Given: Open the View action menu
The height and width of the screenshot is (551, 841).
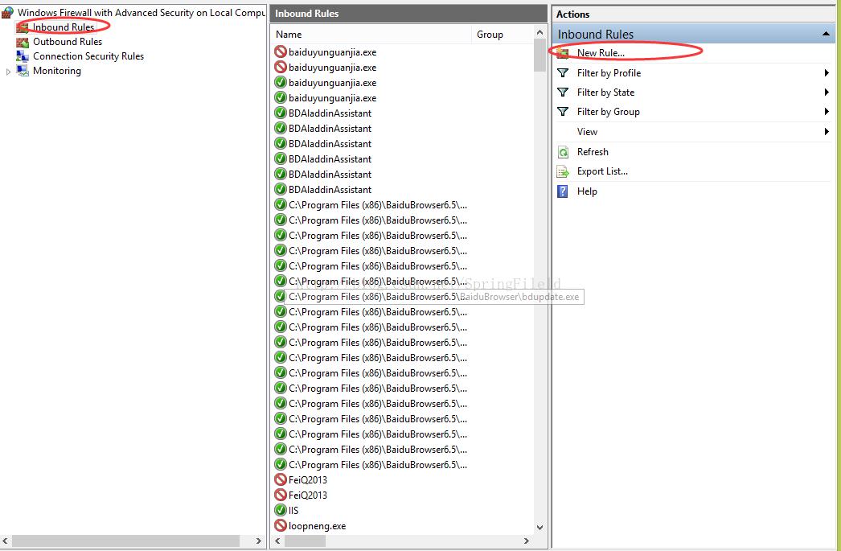Looking at the screenshot, I should click(587, 131).
